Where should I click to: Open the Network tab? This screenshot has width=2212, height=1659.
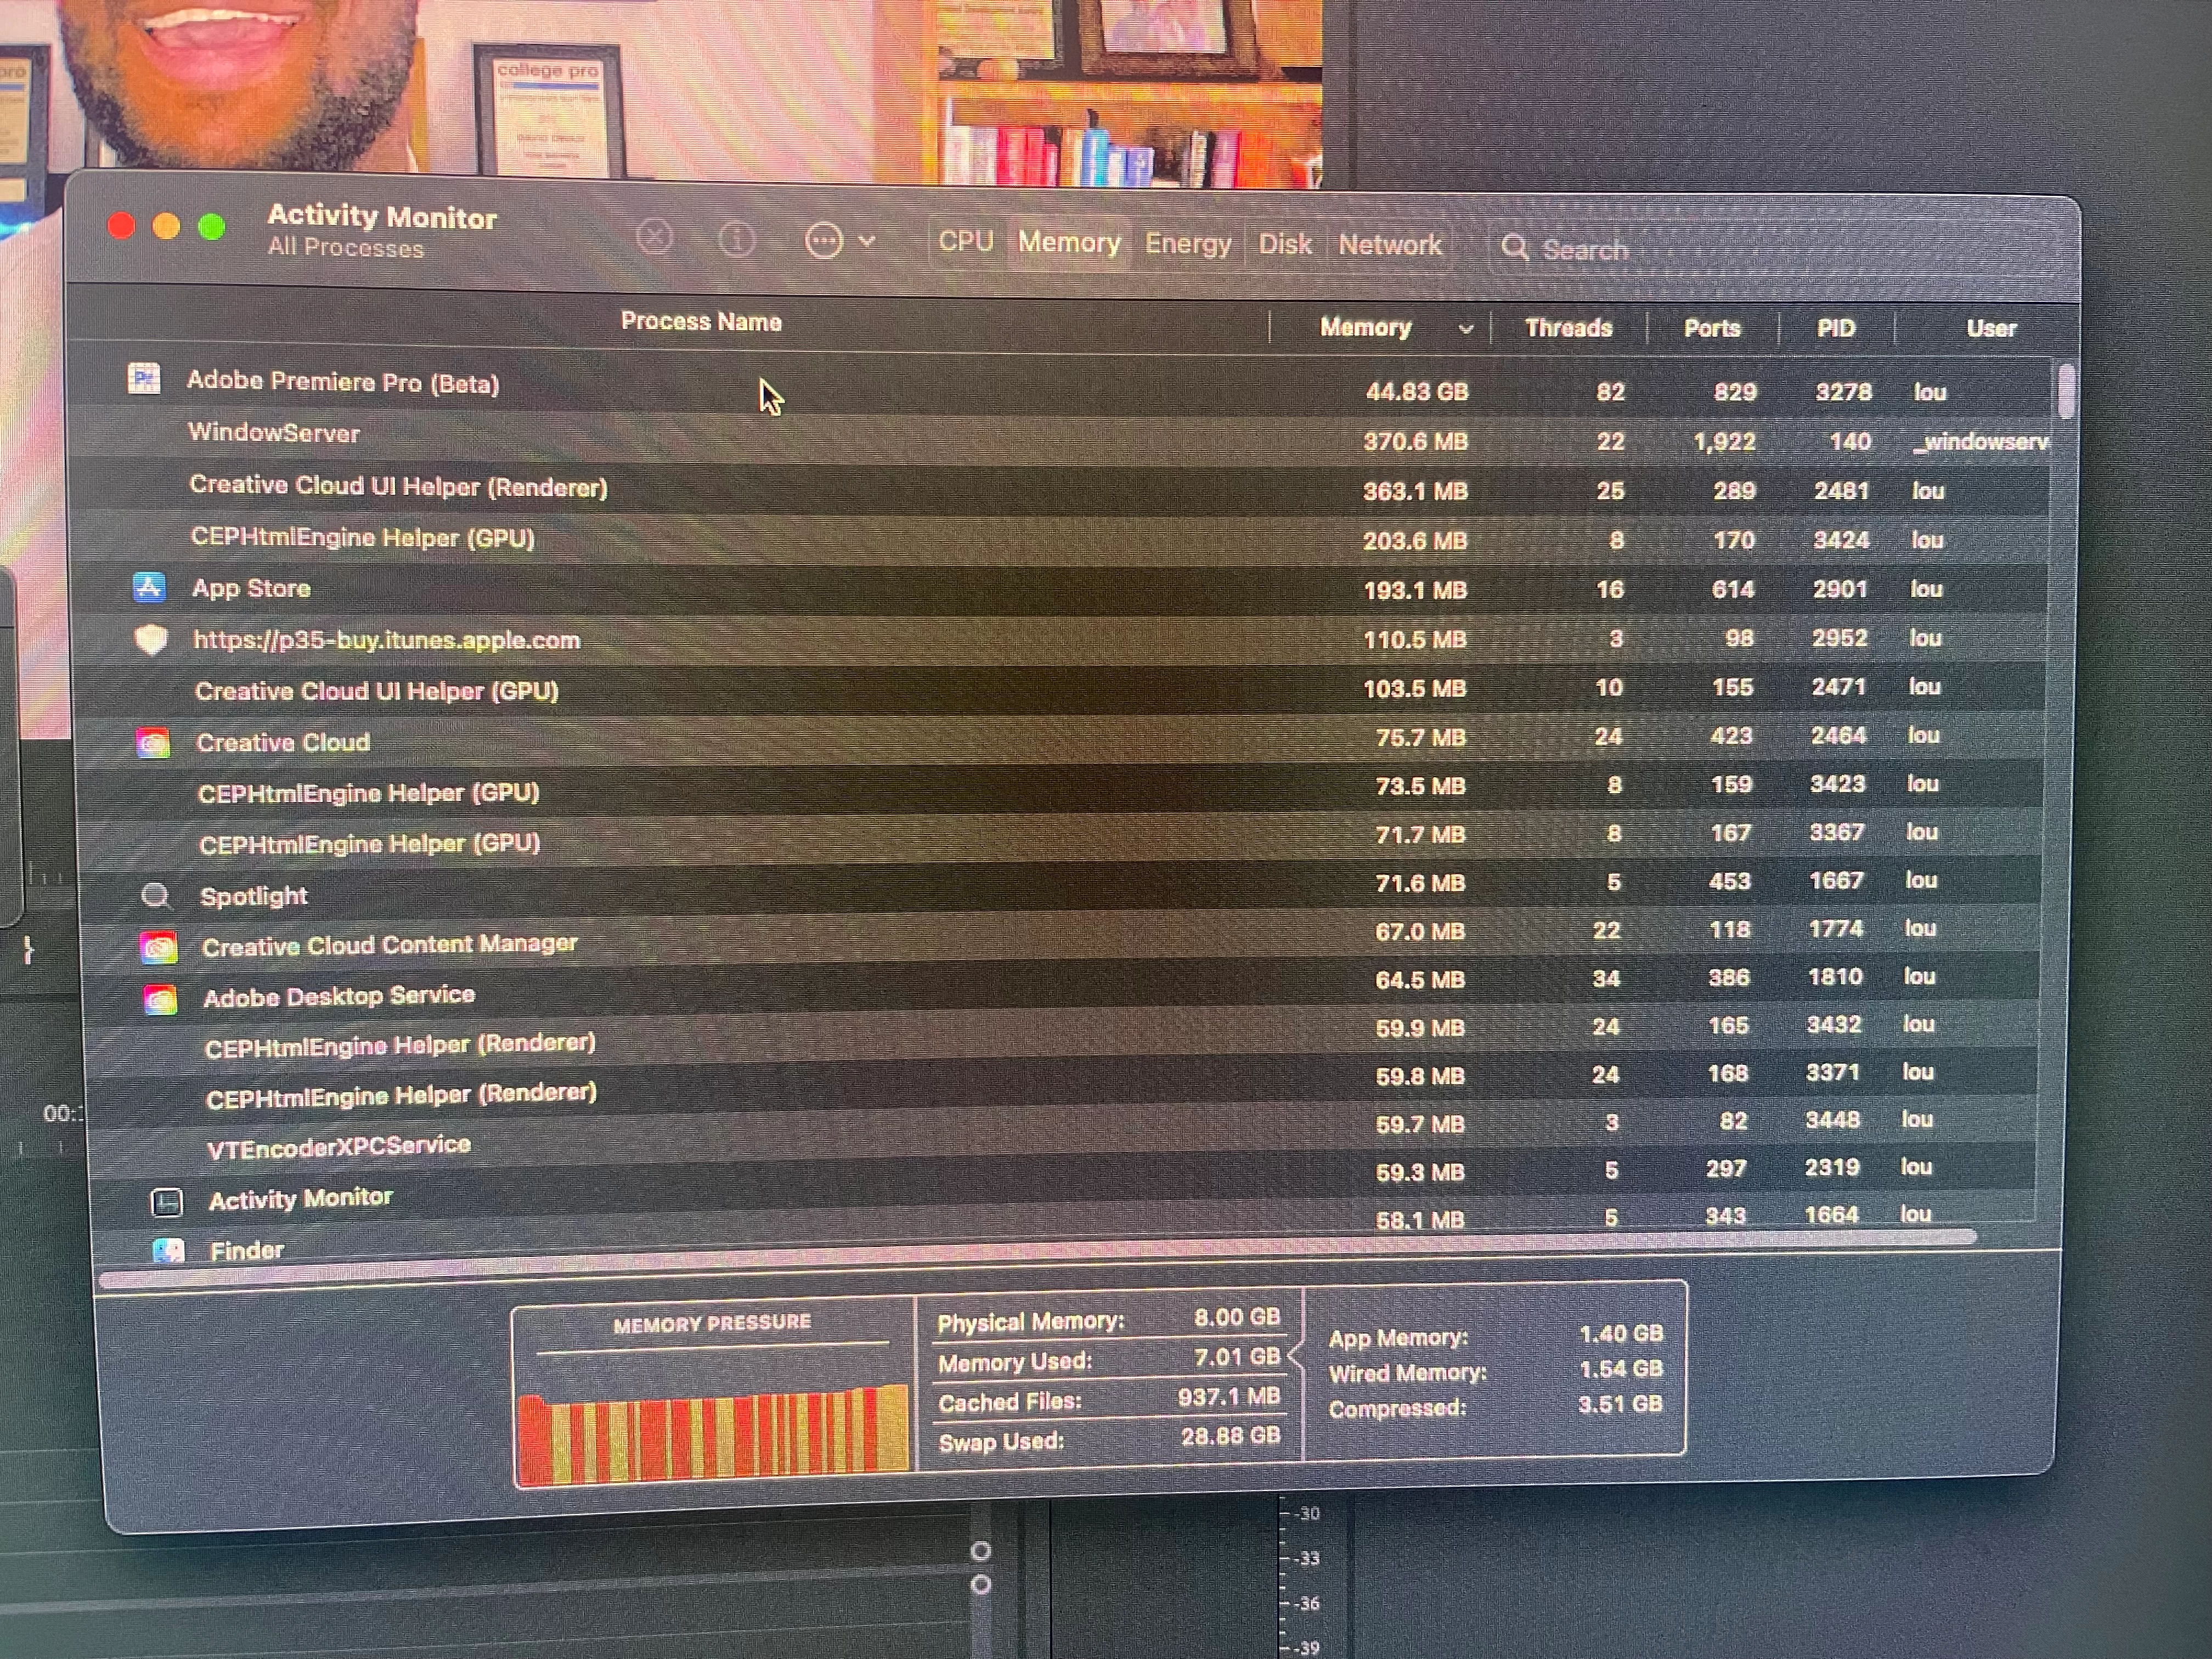[1390, 245]
